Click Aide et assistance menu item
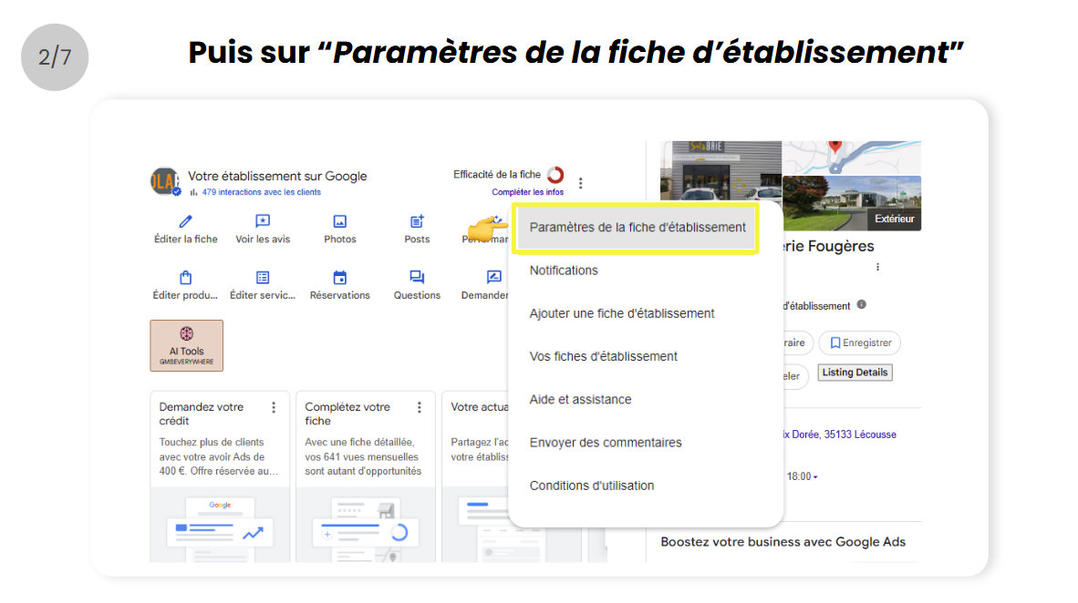 pos(580,399)
